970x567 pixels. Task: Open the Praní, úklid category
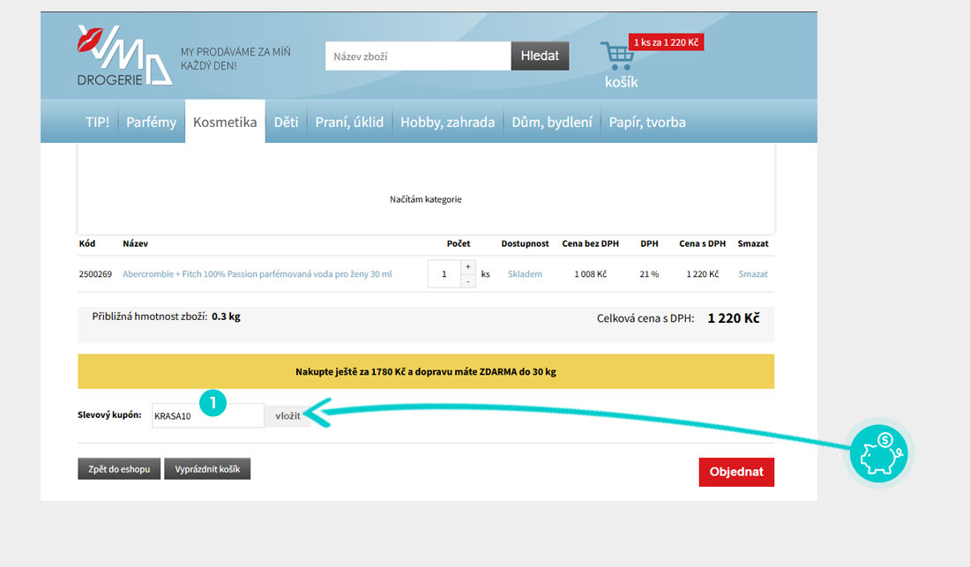[349, 123]
